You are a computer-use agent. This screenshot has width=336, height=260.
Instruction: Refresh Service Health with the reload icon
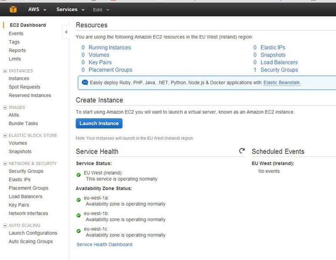[x=242, y=151]
